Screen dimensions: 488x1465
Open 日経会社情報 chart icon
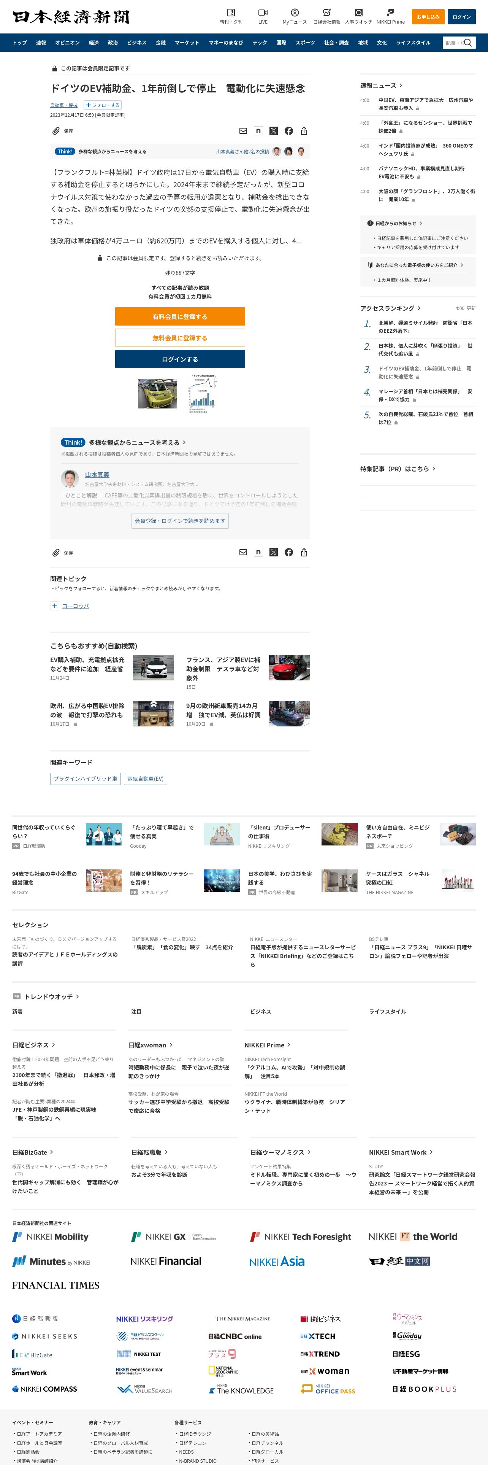[x=326, y=13]
